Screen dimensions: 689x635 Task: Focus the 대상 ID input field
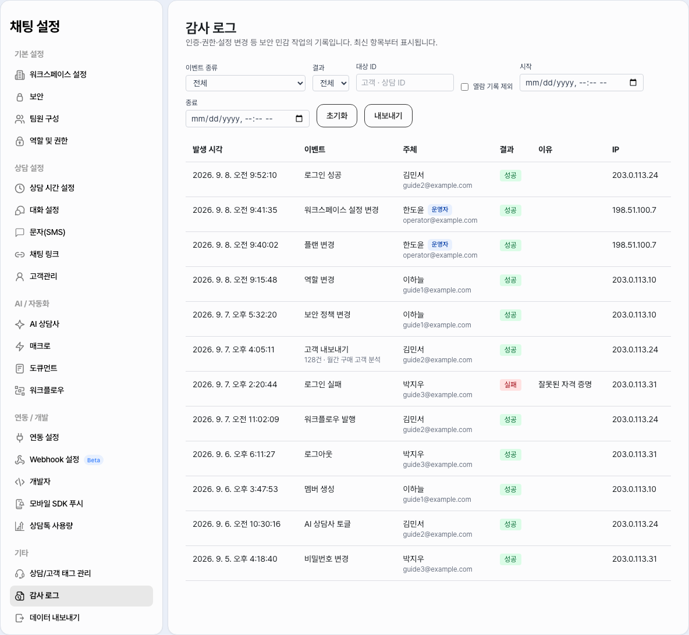click(x=404, y=83)
